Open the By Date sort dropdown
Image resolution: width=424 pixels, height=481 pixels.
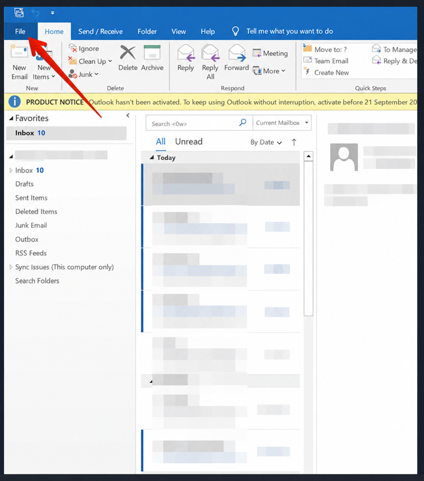click(x=266, y=142)
